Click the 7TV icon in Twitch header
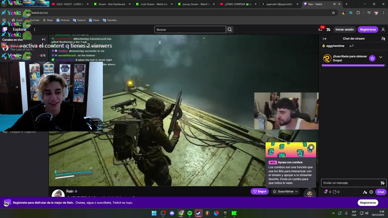Image resolution: width=388 pixels, height=218 pixels. tap(328, 30)
